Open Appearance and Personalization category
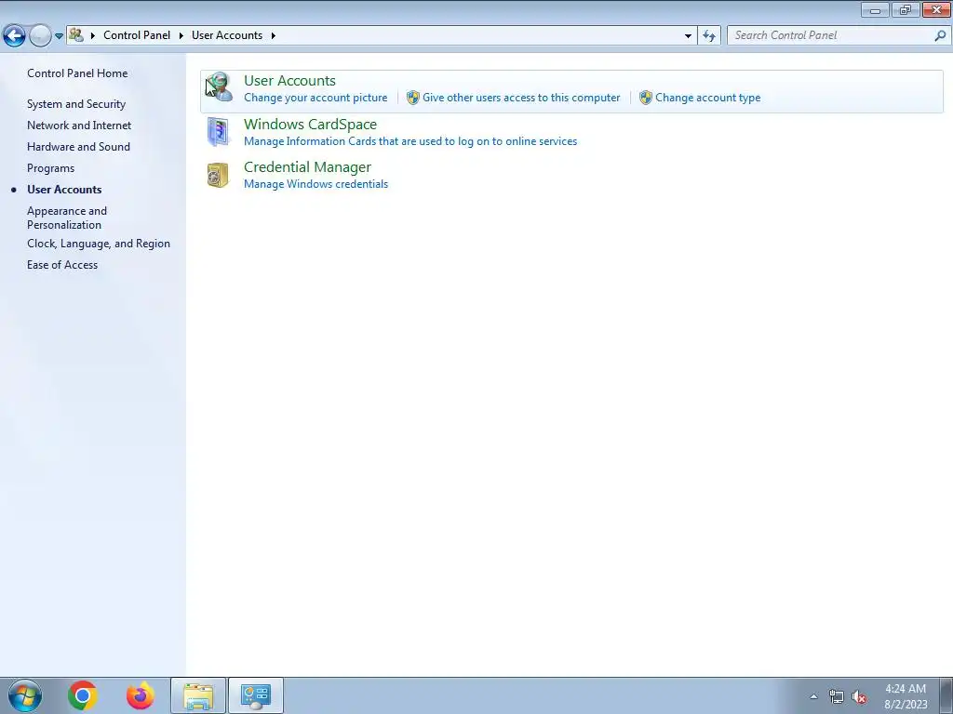The width and height of the screenshot is (953, 714). click(x=67, y=218)
